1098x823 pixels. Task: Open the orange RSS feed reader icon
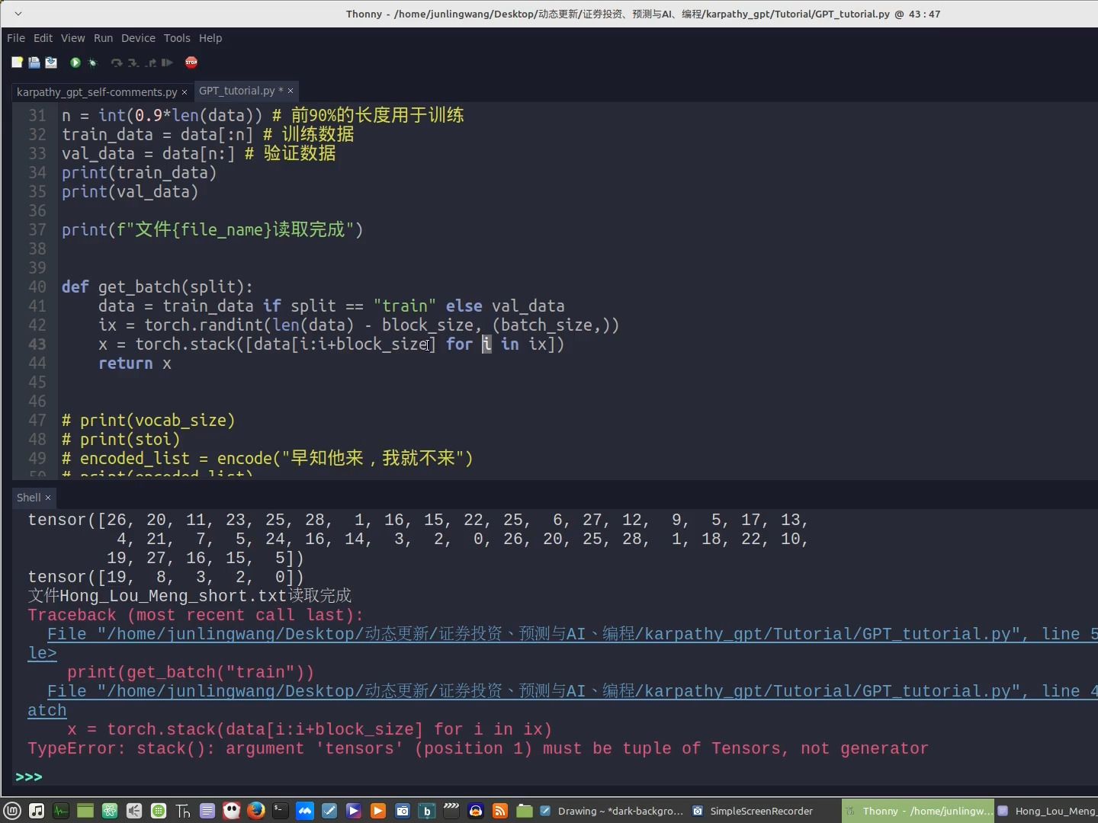pyautogui.click(x=500, y=811)
